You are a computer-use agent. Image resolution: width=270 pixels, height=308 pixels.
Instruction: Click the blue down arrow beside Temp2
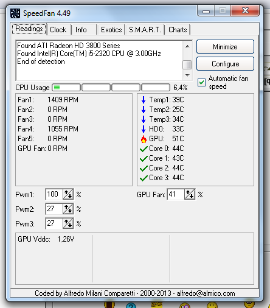coord(144,110)
